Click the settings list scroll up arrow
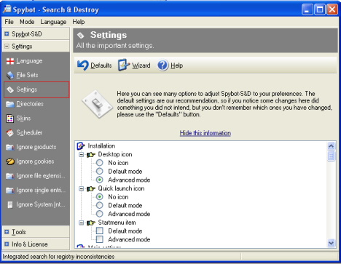 [x=331, y=146]
